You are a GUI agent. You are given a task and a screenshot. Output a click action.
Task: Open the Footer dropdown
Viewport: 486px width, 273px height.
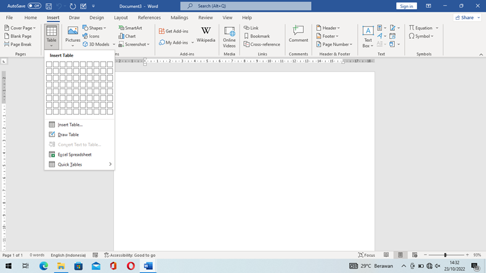point(327,36)
